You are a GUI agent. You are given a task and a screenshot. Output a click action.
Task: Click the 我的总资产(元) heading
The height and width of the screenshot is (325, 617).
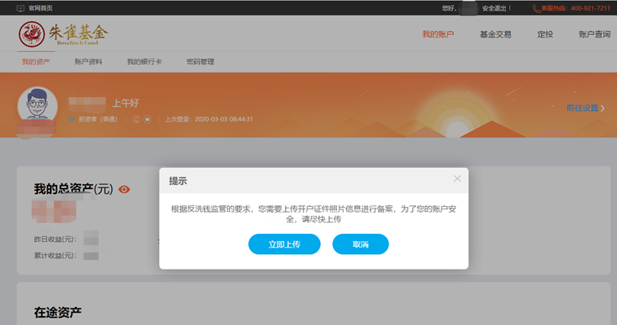[x=73, y=189]
